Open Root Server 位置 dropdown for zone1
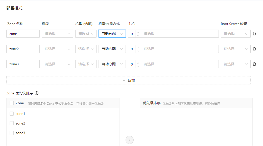 click(236, 34)
